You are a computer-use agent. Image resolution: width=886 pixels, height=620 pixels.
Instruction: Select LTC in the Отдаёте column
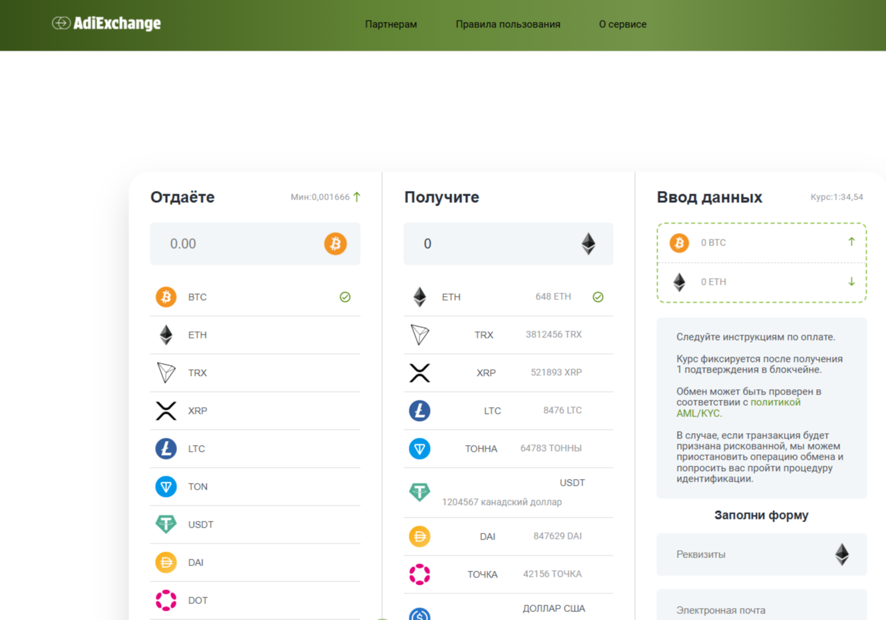point(197,448)
